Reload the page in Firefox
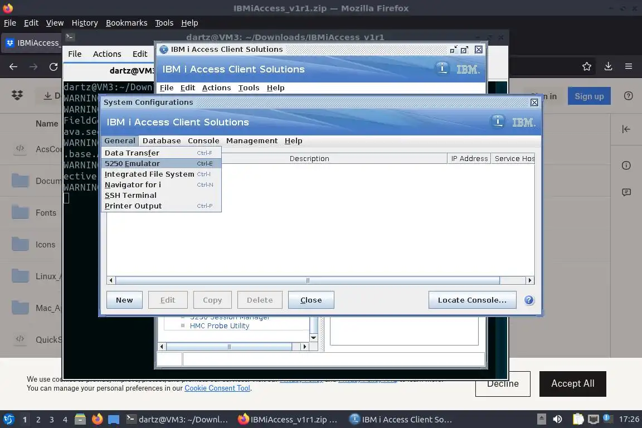The height and width of the screenshot is (428, 642). pos(53,67)
